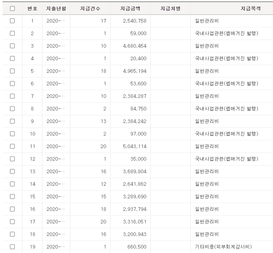
Task: Tick the checkbox in row 18
Action: 12,234
